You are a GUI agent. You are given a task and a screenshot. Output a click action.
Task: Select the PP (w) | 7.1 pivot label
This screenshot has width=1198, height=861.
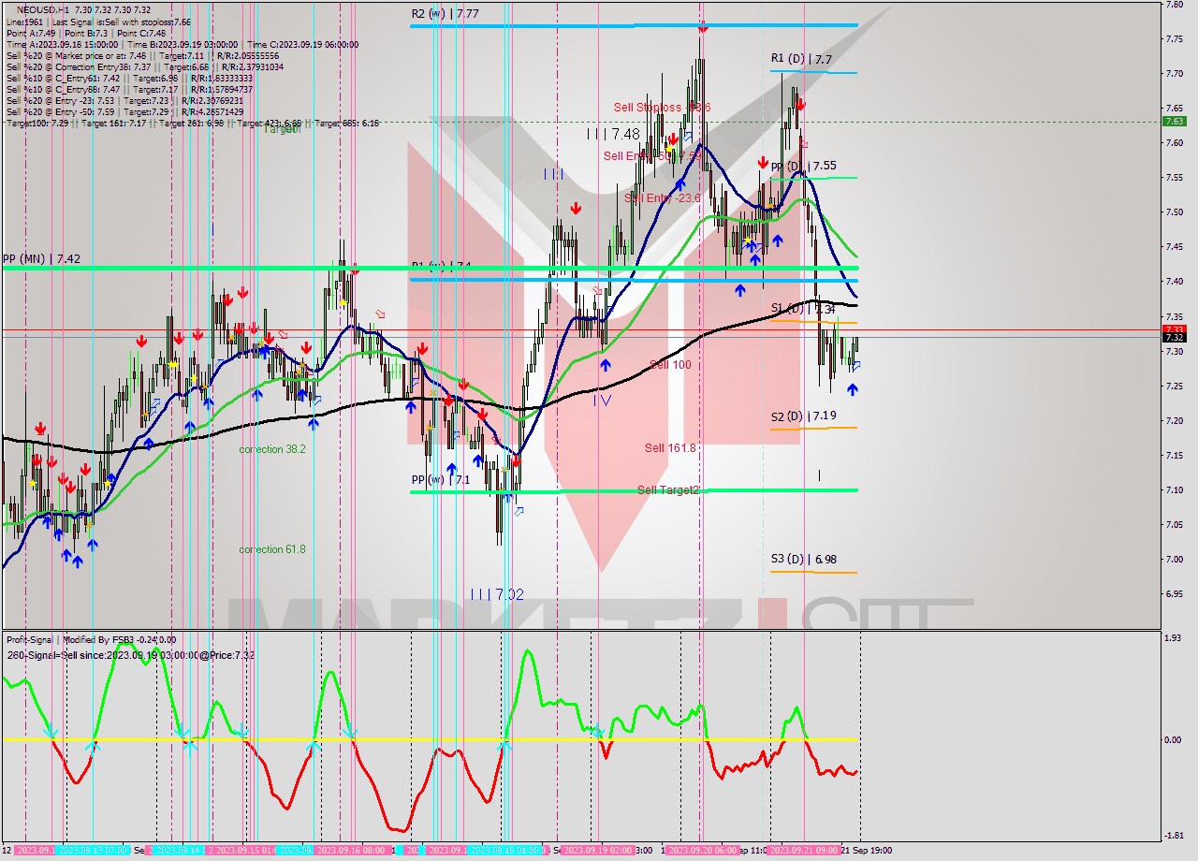point(441,480)
